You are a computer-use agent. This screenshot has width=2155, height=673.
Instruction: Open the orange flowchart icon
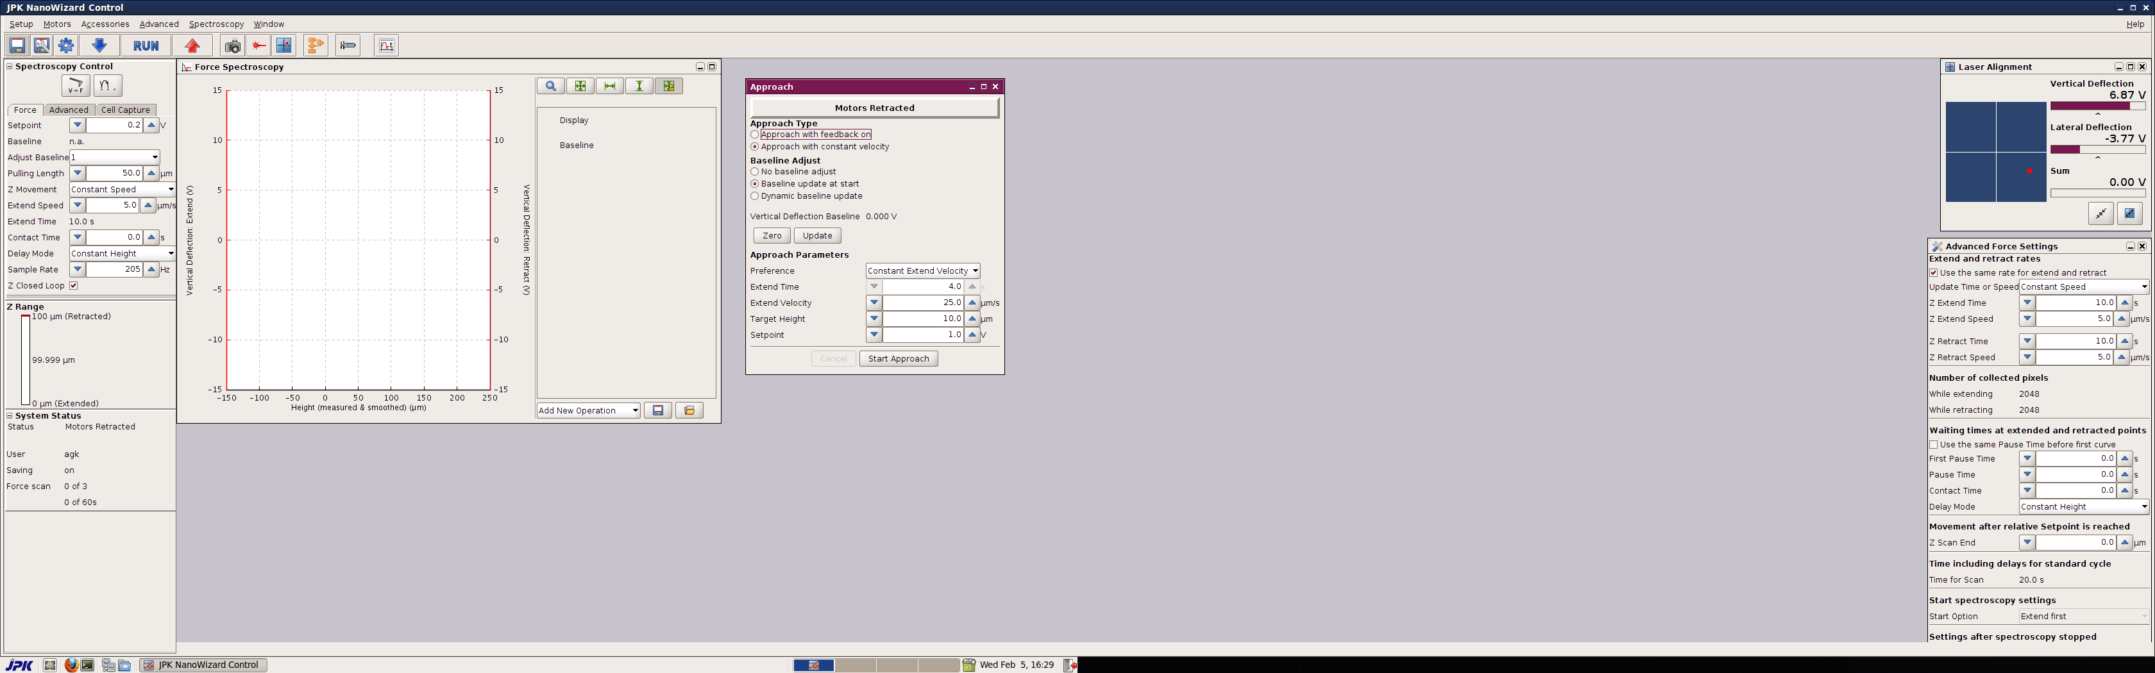[316, 45]
